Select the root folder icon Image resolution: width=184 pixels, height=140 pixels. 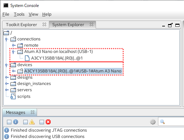click(6, 33)
